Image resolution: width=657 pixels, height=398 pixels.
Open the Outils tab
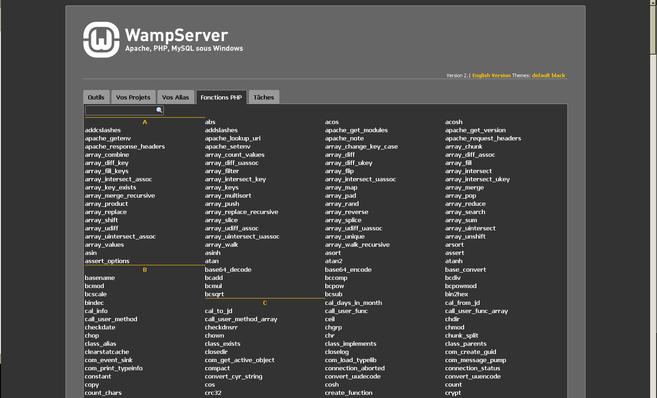point(96,97)
